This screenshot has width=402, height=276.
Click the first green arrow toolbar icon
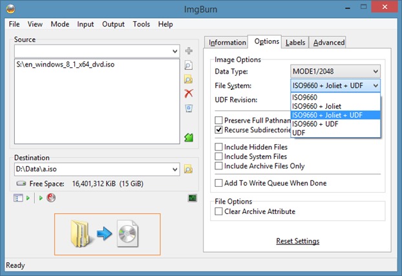tap(28, 198)
